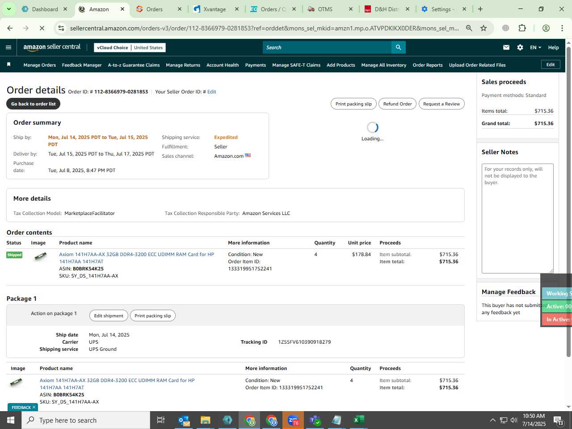Open Upload Order Related Files

pyautogui.click(x=477, y=65)
